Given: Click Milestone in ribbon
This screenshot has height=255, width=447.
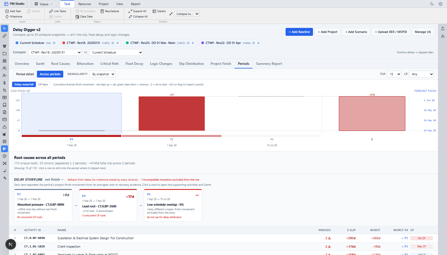Looking at the screenshot, I should (x=14, y=17).
